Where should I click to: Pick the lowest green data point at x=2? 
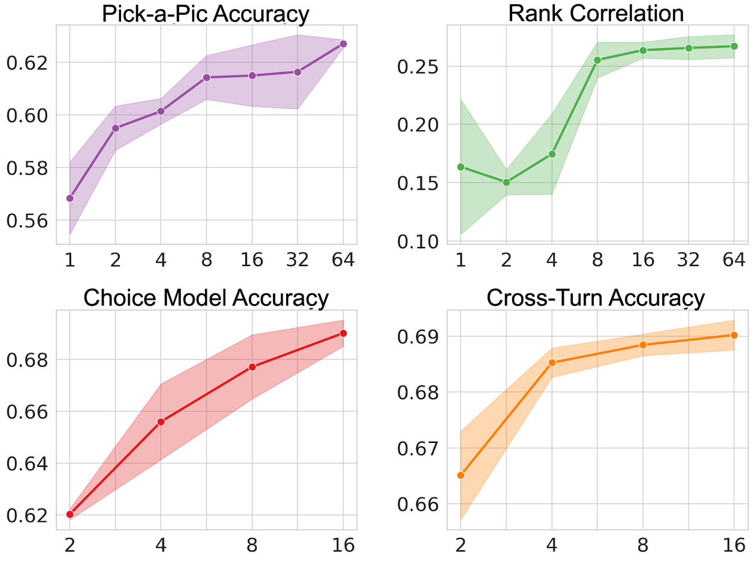(x=506, y=182)
